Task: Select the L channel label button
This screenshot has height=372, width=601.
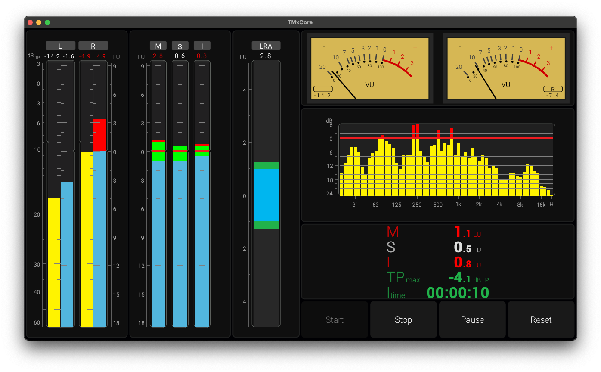Action: click(x=60, y=46)
